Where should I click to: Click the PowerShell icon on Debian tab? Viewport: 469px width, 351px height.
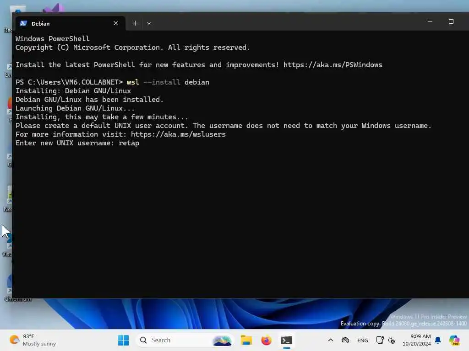click(x=23, y=23)
